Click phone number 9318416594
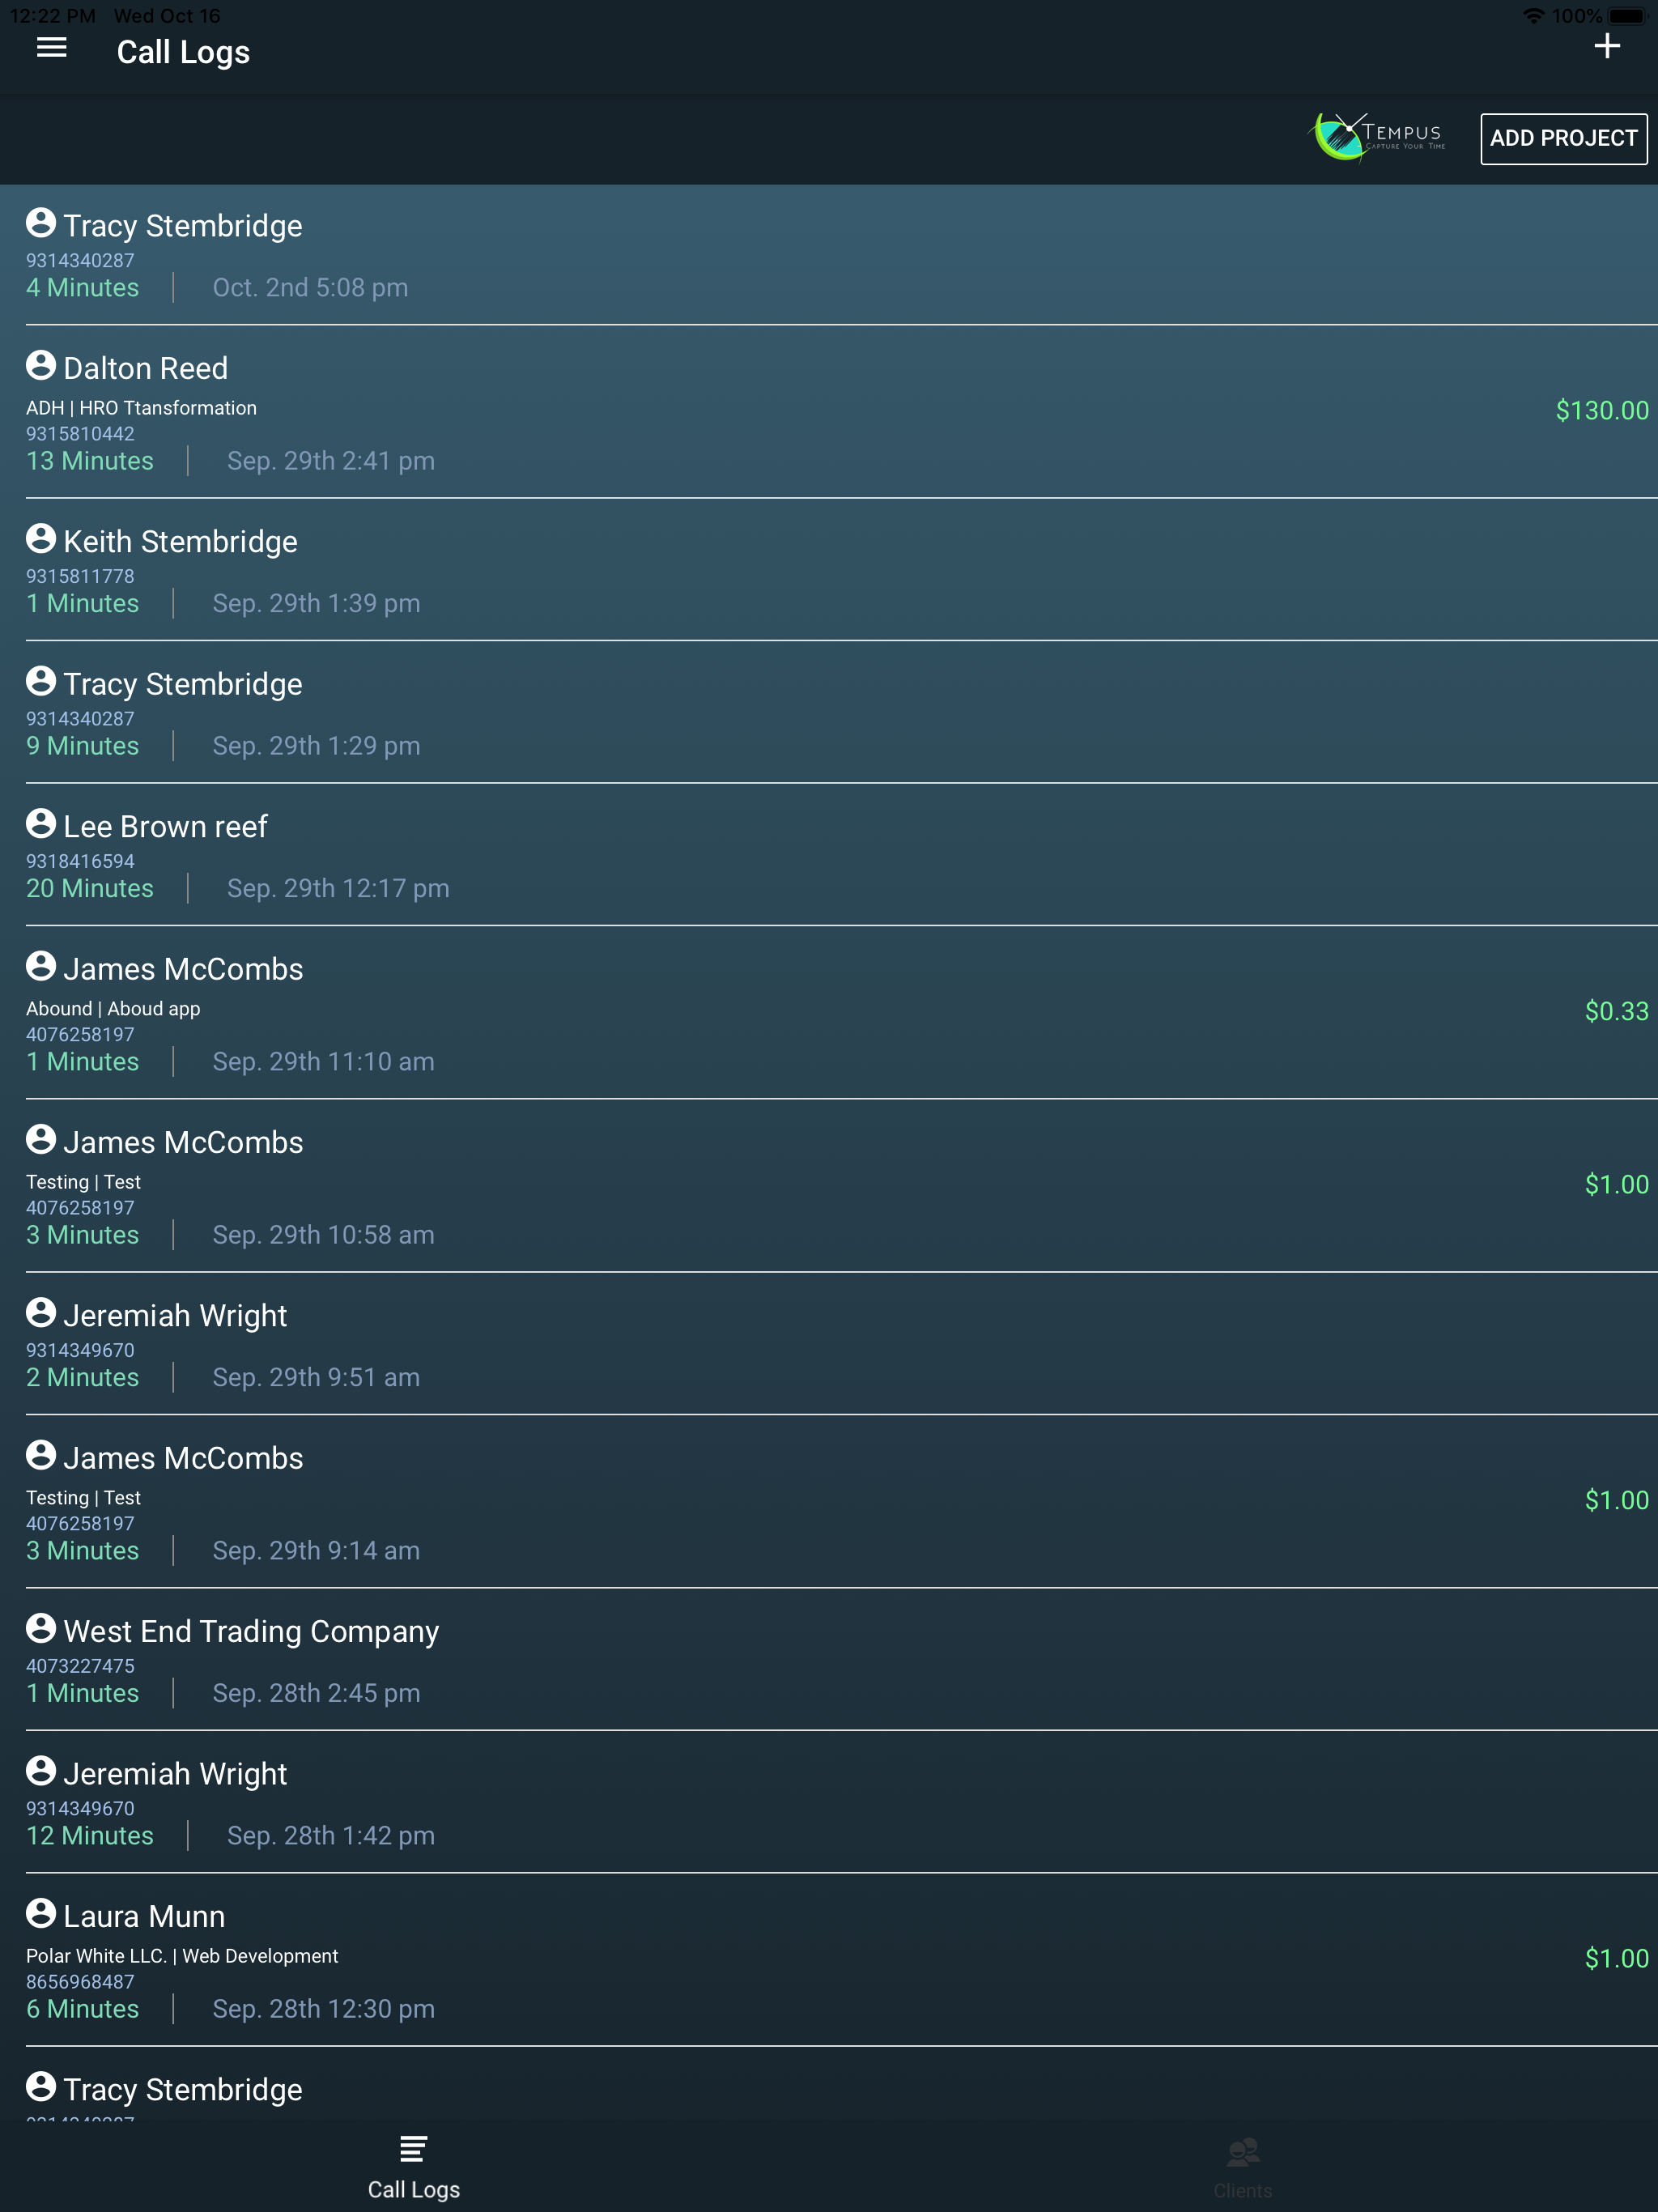Screen dimensions: 1658x2212 click(80, 861)
